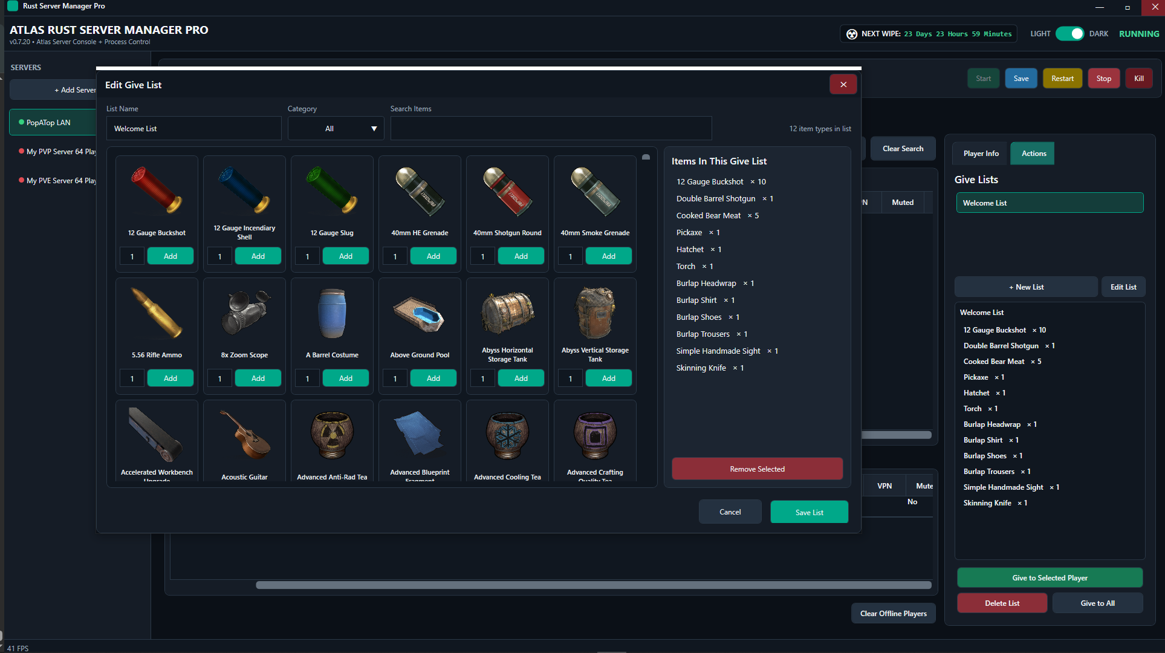Click the Abyss Horizontal Storage Tank icon

507,313
